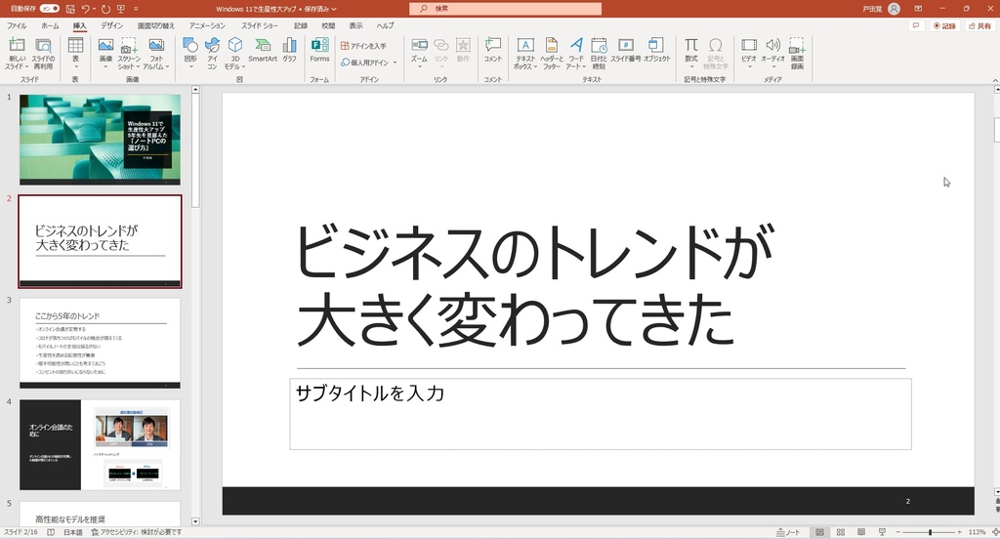This screenshot has width=1000, height=539.
Task: Switch to the 記録 ribbon tab
Action: coord(301,25)
